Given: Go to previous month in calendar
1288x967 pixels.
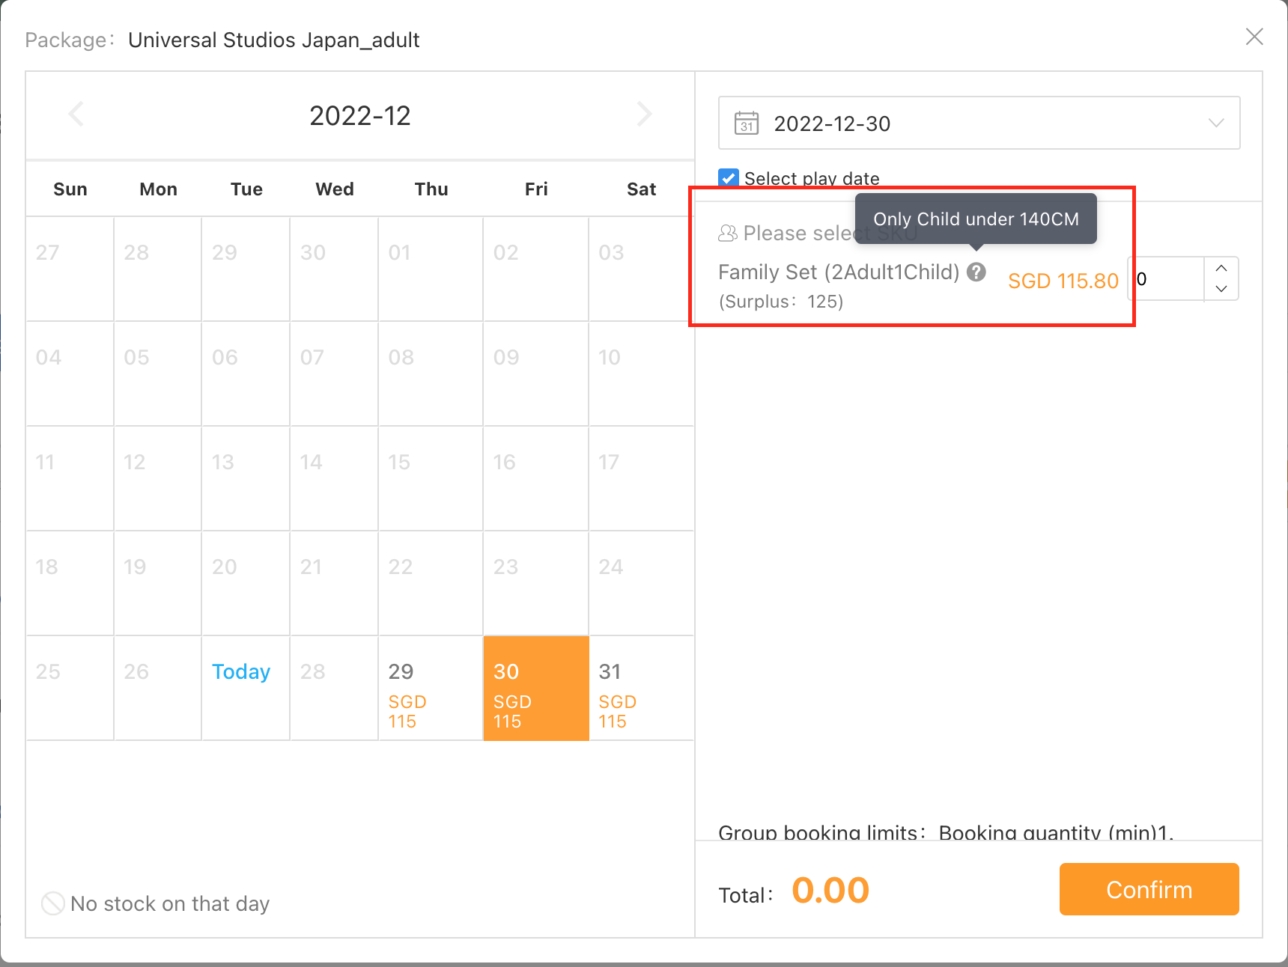Looking at the screenshot, I should click(x=76, y=115).
